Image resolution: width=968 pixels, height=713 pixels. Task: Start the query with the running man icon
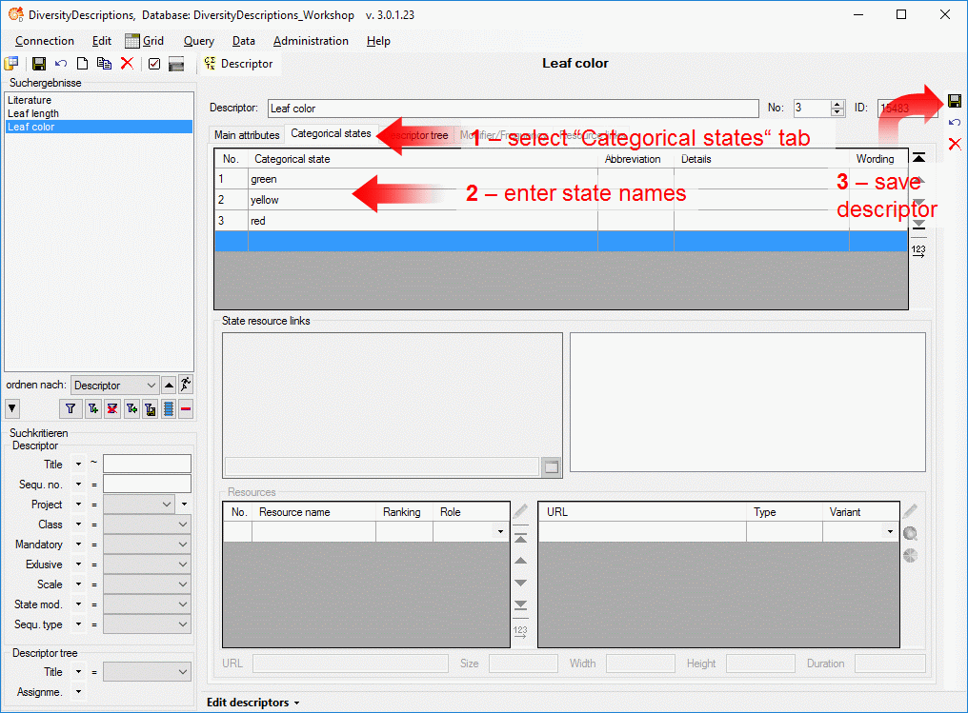click(x=186, y=385)
